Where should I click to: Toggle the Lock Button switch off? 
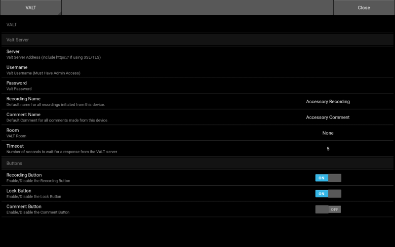(x=328, y=194)
